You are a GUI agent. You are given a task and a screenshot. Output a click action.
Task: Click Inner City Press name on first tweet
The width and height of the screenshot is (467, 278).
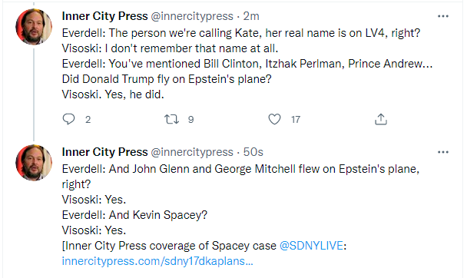104,16
